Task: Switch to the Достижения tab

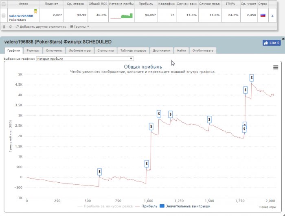Action: (x=161, y=51)
